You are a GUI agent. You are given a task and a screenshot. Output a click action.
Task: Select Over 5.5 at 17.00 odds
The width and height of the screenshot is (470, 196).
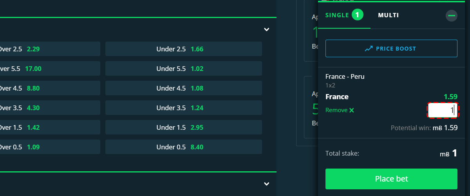(x=50, y=69)
